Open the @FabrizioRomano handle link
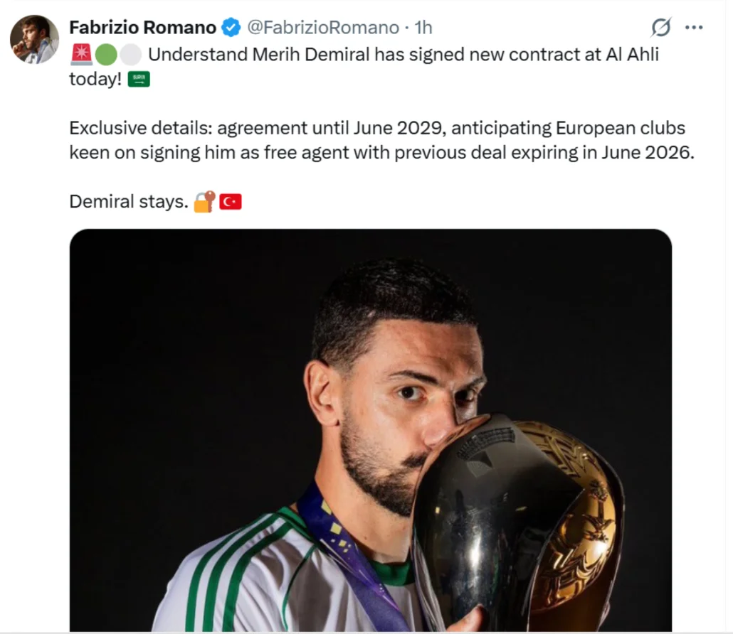 [322, 28]
